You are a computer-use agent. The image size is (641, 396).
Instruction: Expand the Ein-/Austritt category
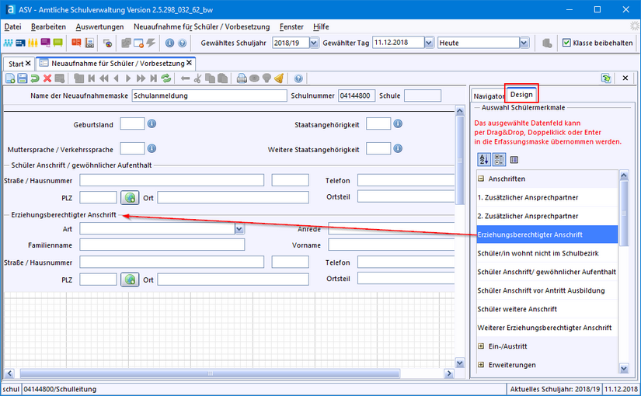point(482,346)
